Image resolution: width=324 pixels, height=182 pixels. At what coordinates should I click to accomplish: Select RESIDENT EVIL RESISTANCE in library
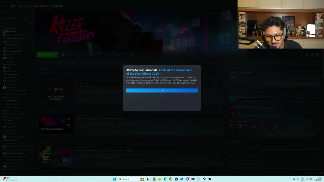(17, 156)
